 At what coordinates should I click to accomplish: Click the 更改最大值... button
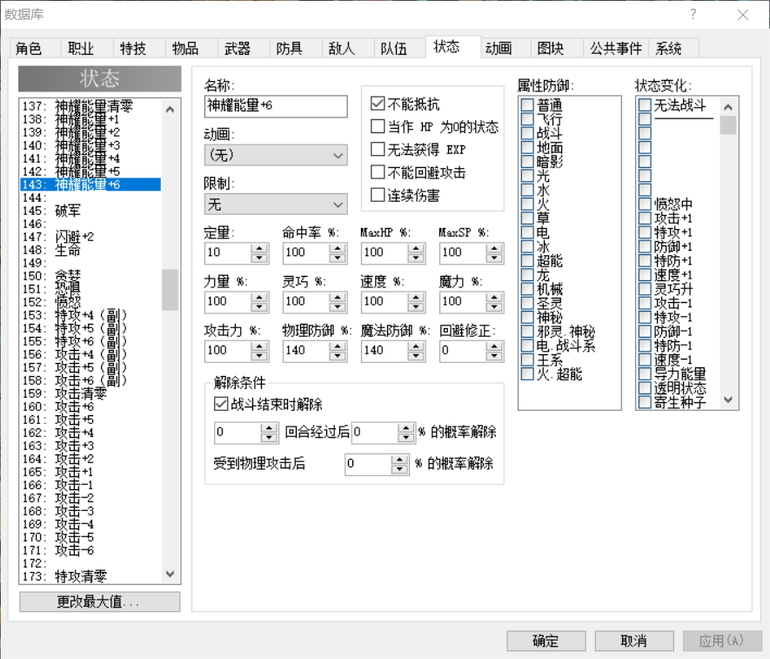click(x=100, y=602)
